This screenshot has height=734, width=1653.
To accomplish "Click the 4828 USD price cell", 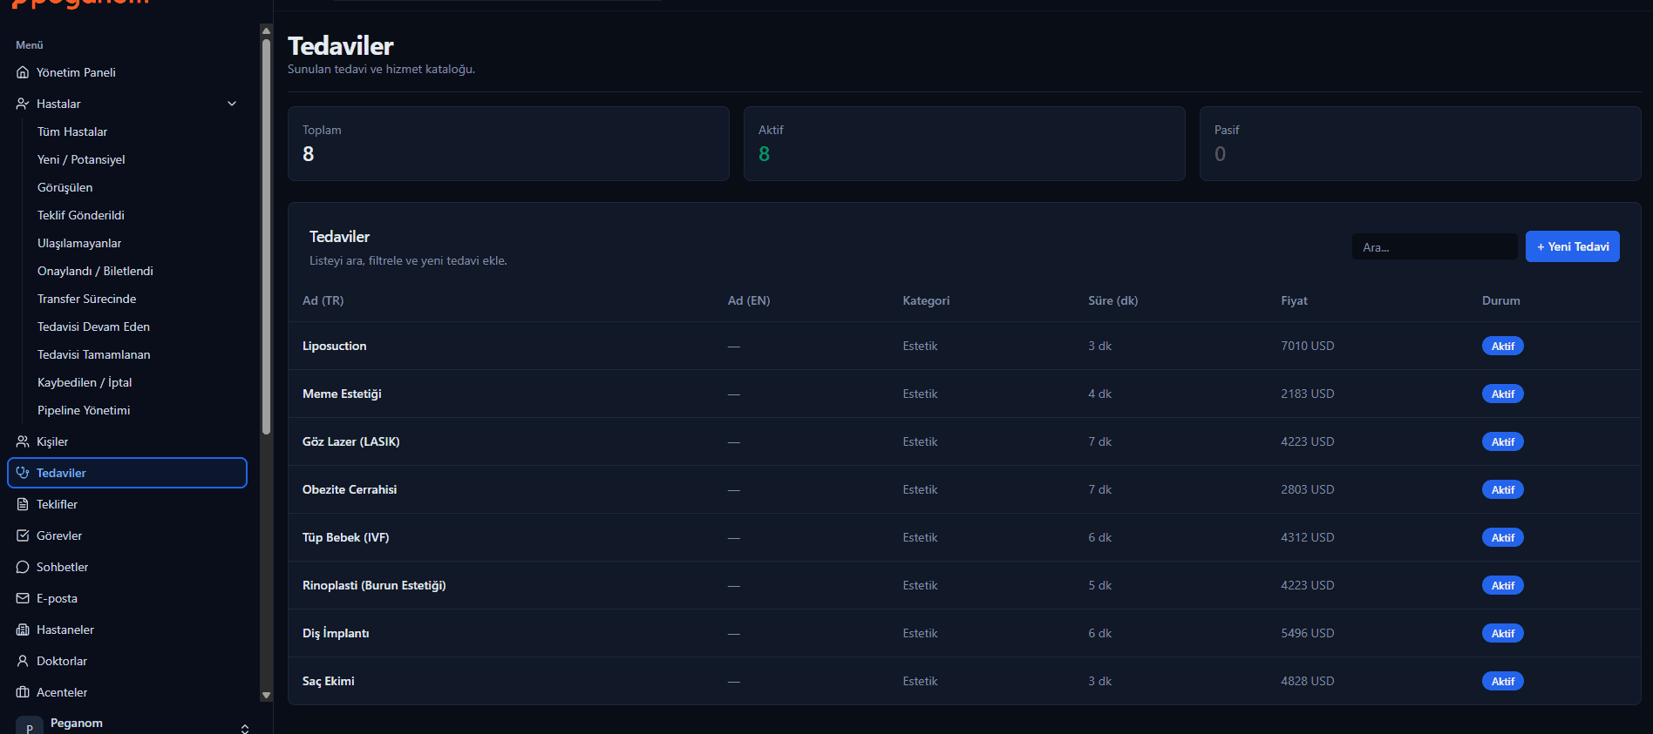I will point(1307,681).
